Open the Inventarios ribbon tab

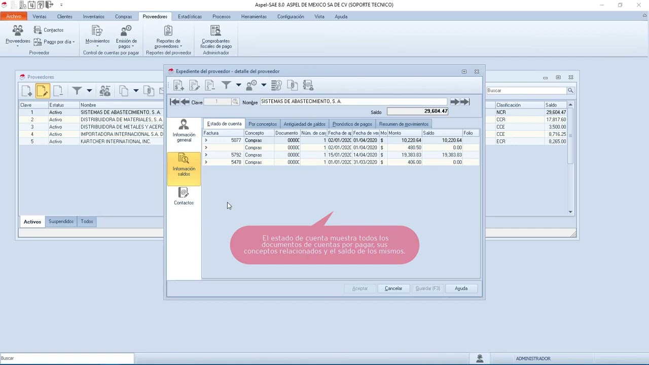[94, 17]
